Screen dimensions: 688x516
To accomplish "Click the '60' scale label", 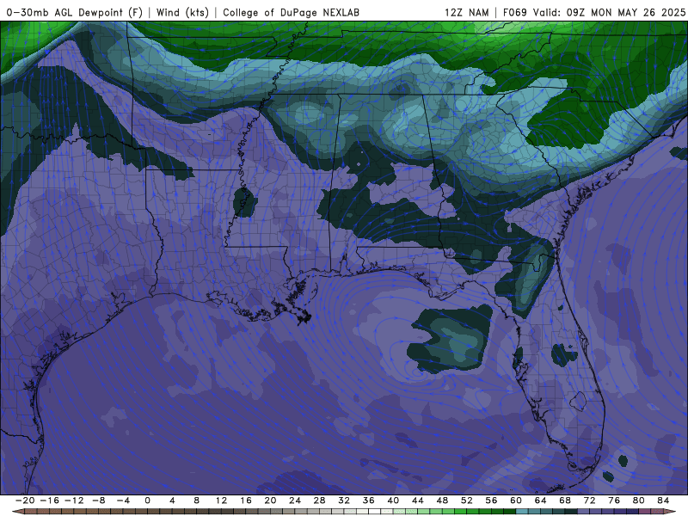I will point(516,501).
